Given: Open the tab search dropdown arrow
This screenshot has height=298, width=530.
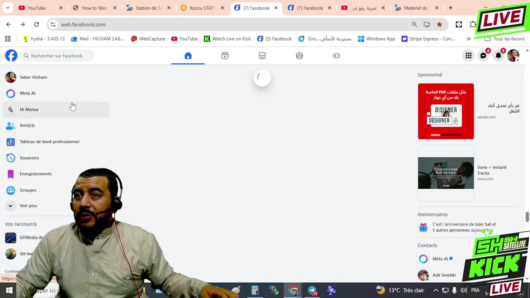Looking at the screenshot, I should (7, 8).
